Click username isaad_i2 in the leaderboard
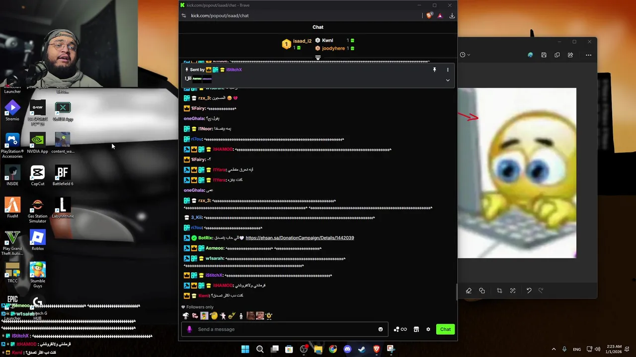636x357 pixels. pyautogui.click(x=302, y=41)
